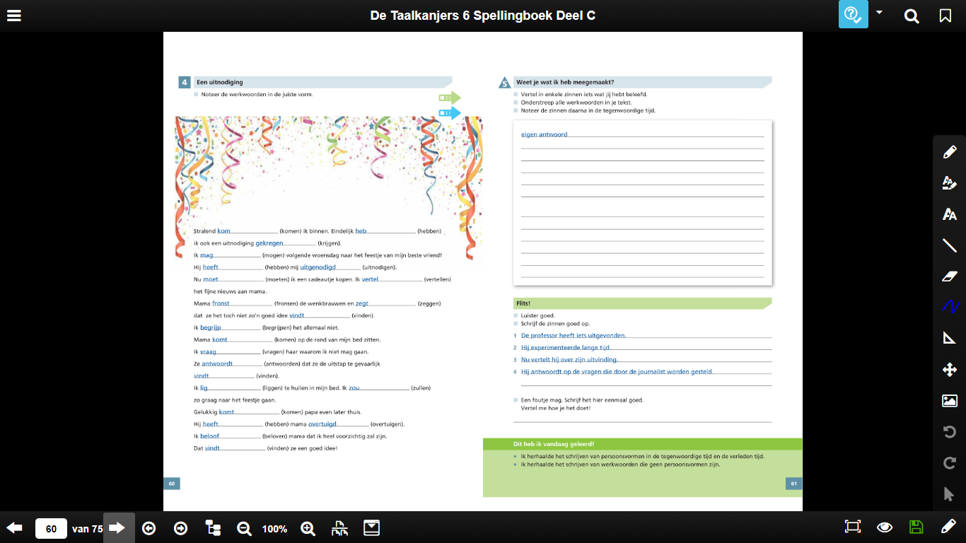Viewport: 966px width, 543px height.
Task: Click the exercise heading "Een uitnodiging"
Action: coord(220,82)
